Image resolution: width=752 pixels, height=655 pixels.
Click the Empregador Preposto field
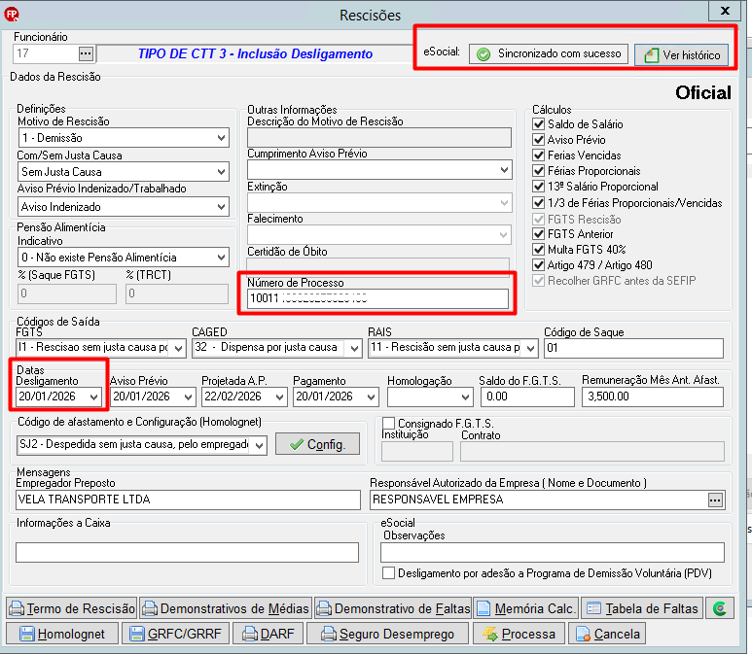tap(188, 500)
